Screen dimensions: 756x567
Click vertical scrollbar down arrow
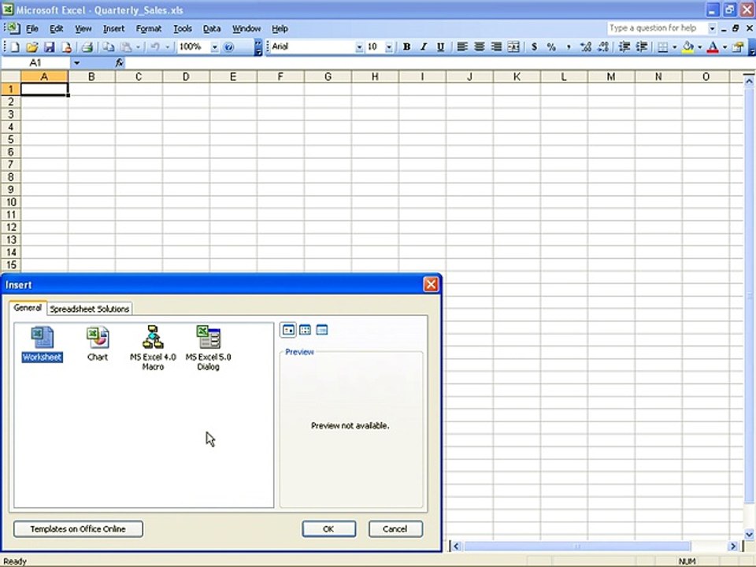point(749,534)
